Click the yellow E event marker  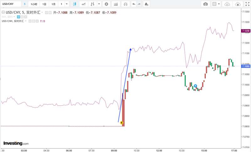122,123
